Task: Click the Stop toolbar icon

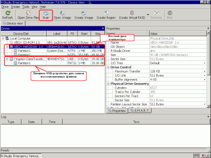Action: [170, 15]
